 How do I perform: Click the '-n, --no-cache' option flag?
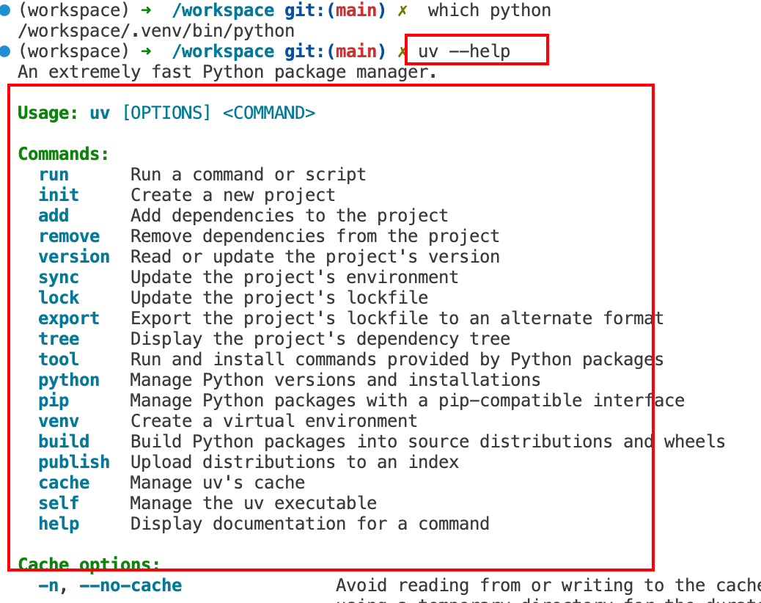(x=110, y=585)
